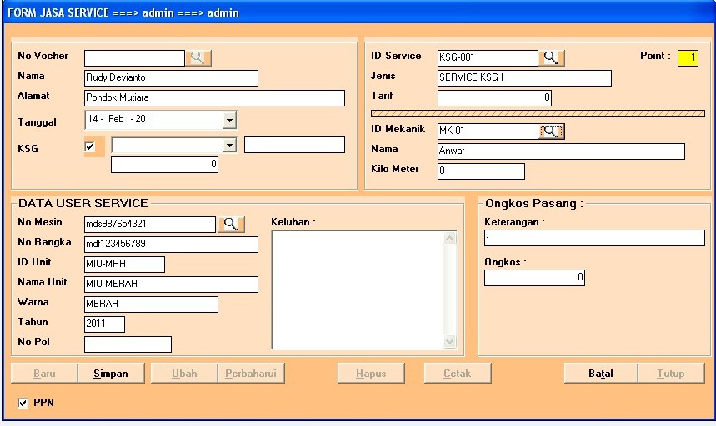Click the No Rangka field mdf123456789
716x426 pixels.
point(171,245)
